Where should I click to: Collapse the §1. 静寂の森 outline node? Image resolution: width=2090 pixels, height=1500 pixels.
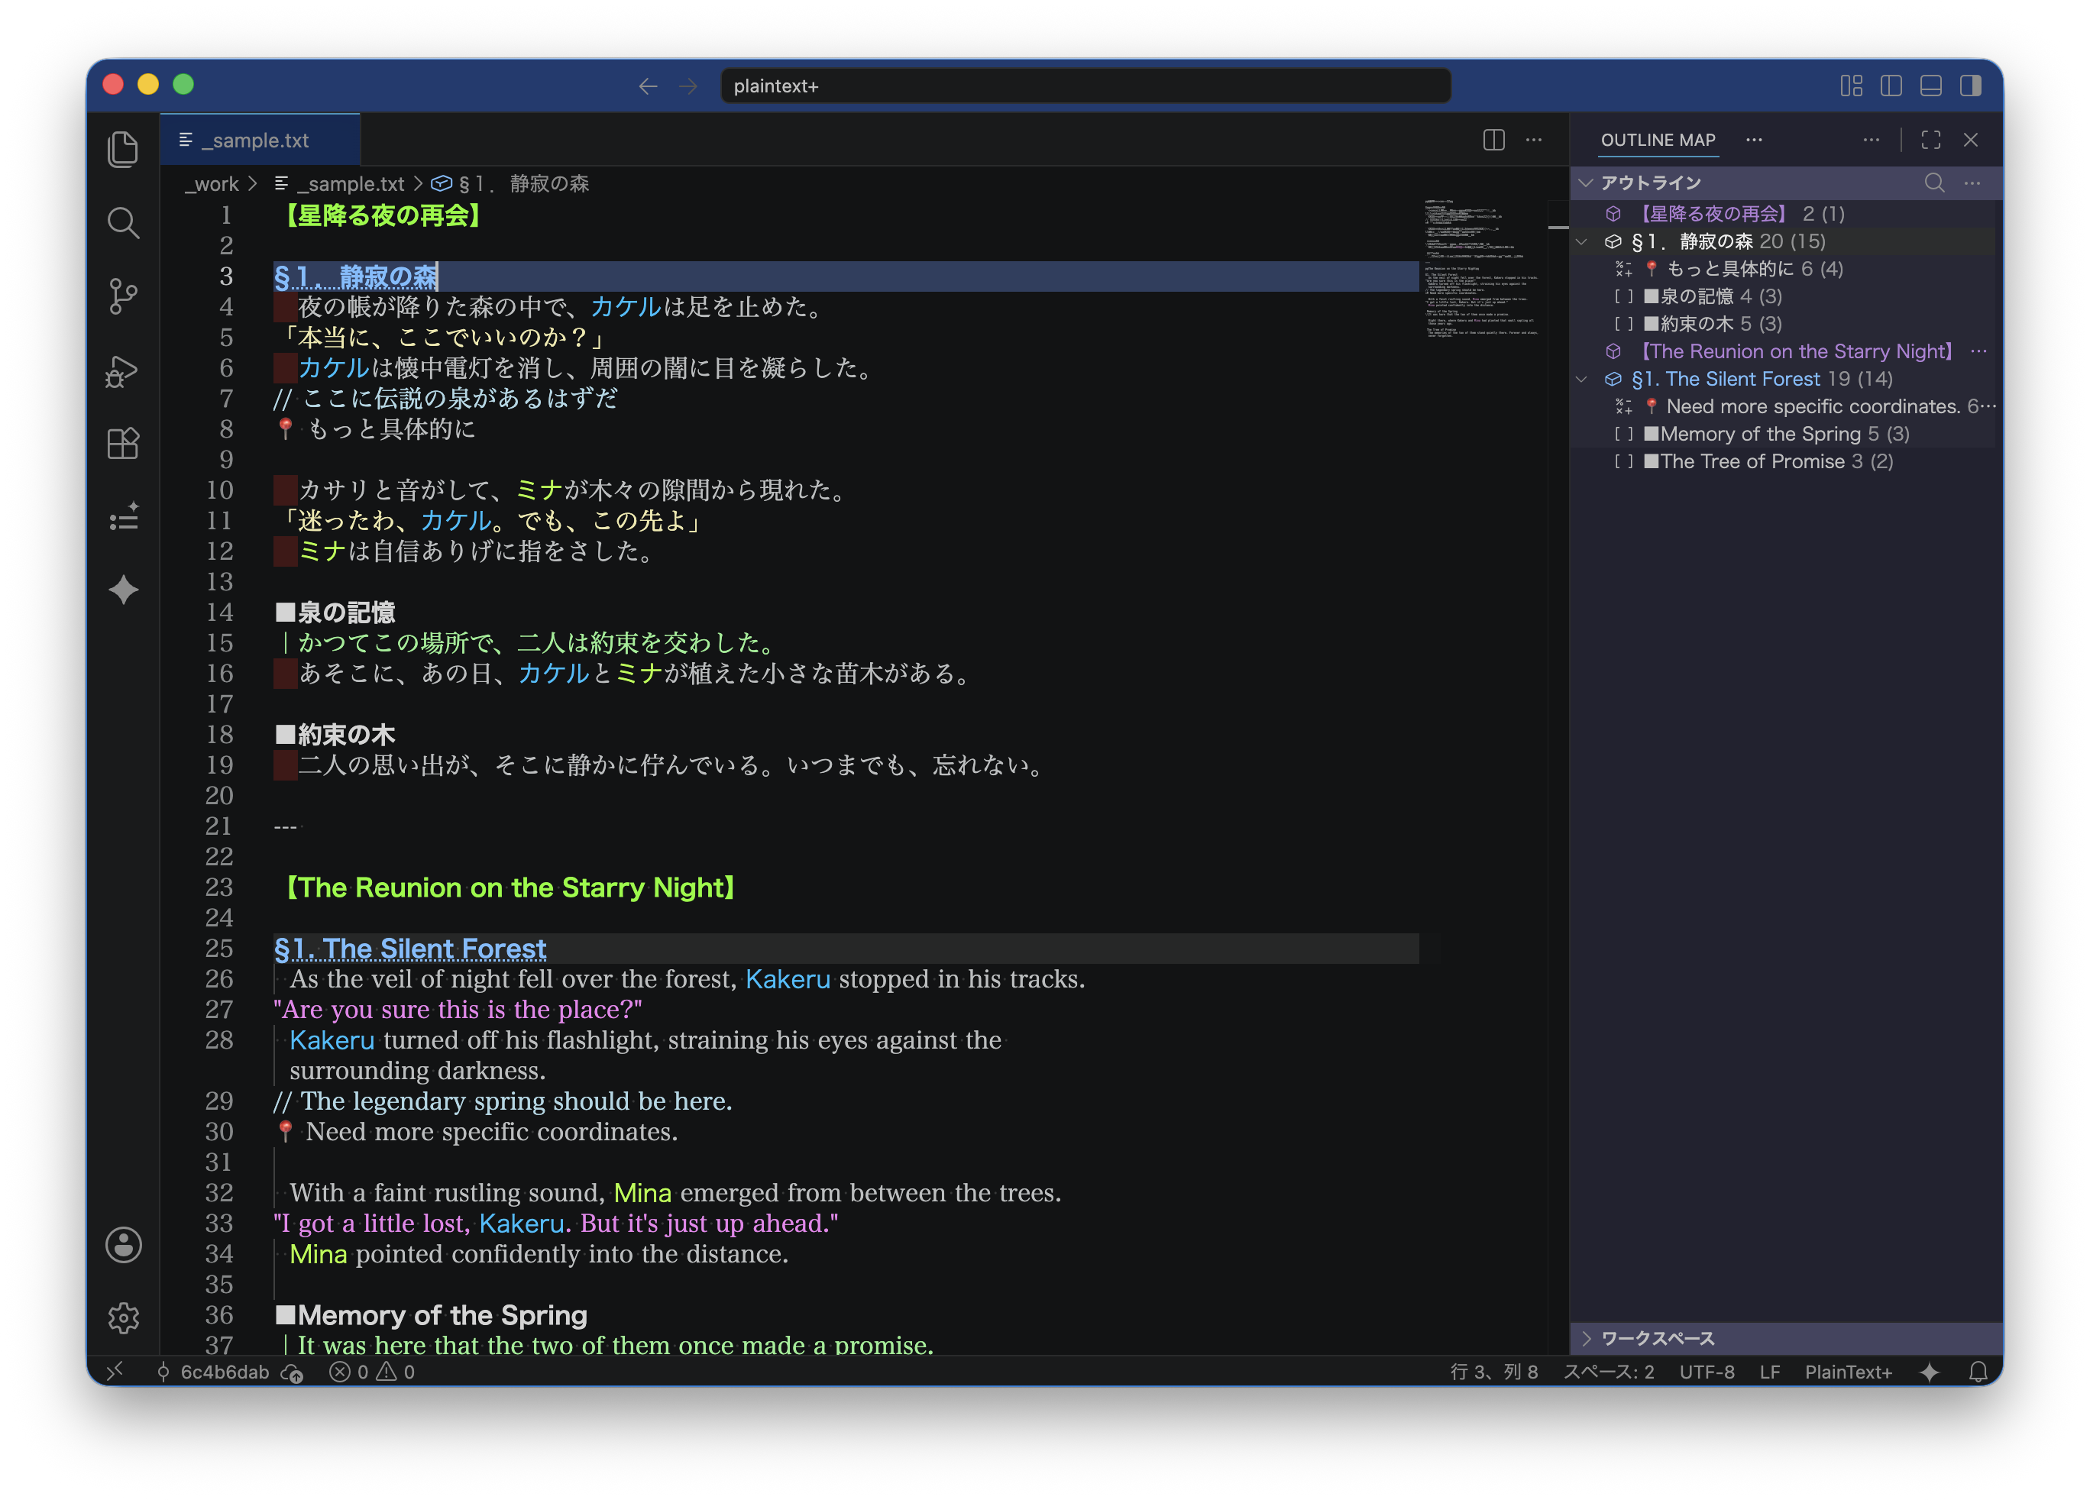click(x=1582, y=241)
